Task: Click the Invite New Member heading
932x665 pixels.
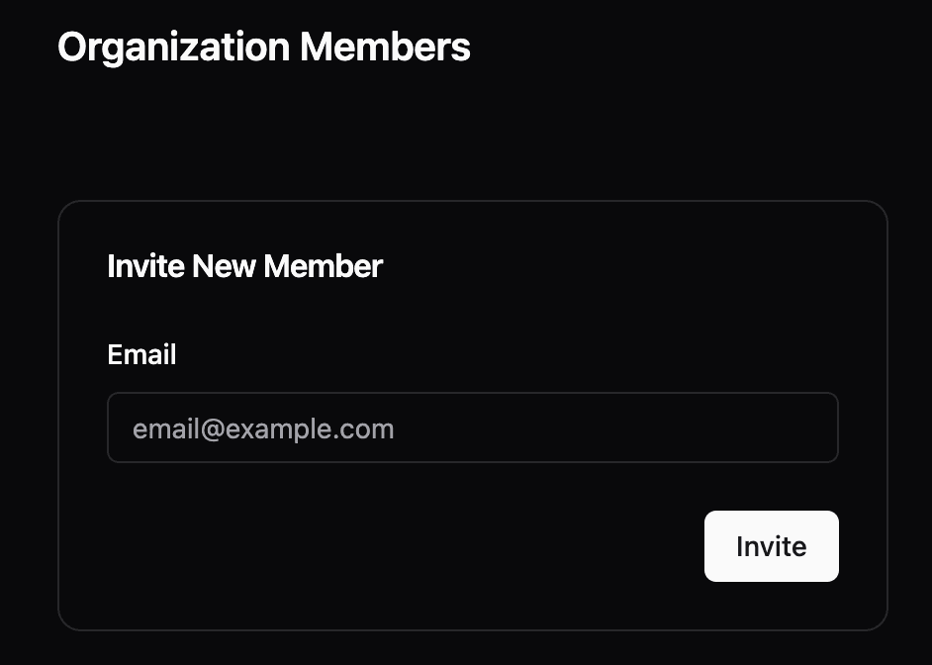Action: click(x=244, y=266)
